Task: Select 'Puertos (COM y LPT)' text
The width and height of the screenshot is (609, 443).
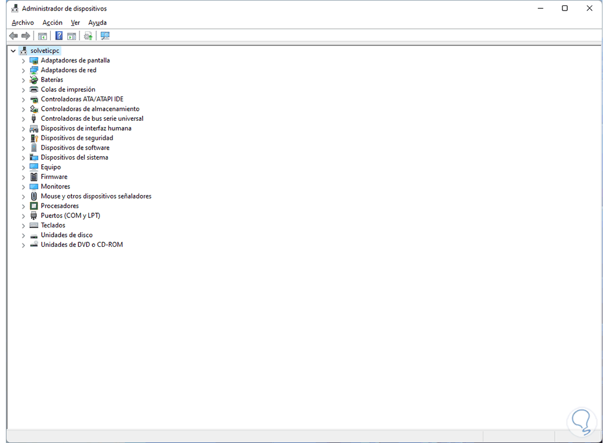Action: (70, 216)
